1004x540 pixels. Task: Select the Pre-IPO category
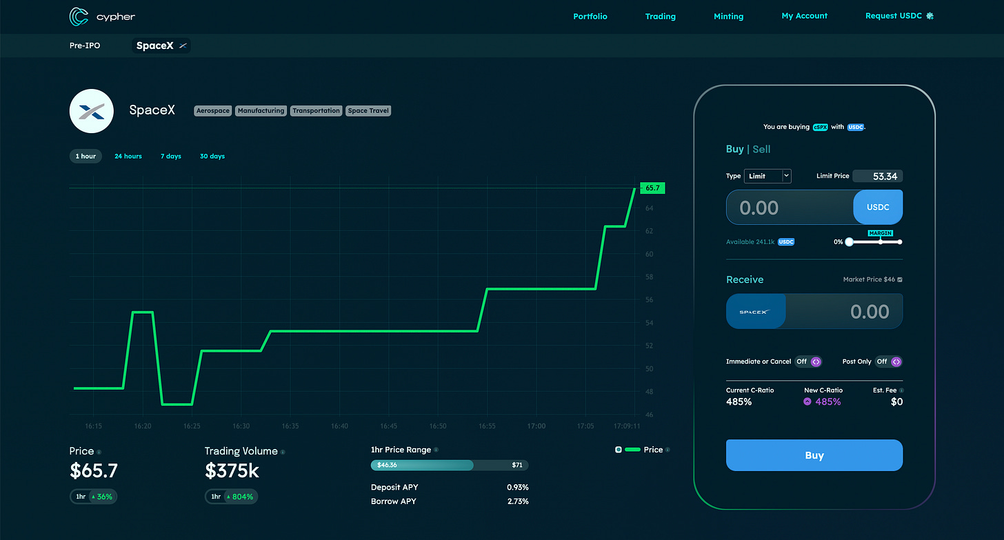click(x=85, y=46)
